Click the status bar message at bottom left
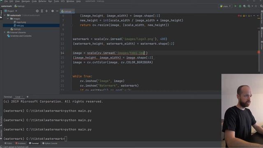This screenshot has height=148, width=263. 16,147
